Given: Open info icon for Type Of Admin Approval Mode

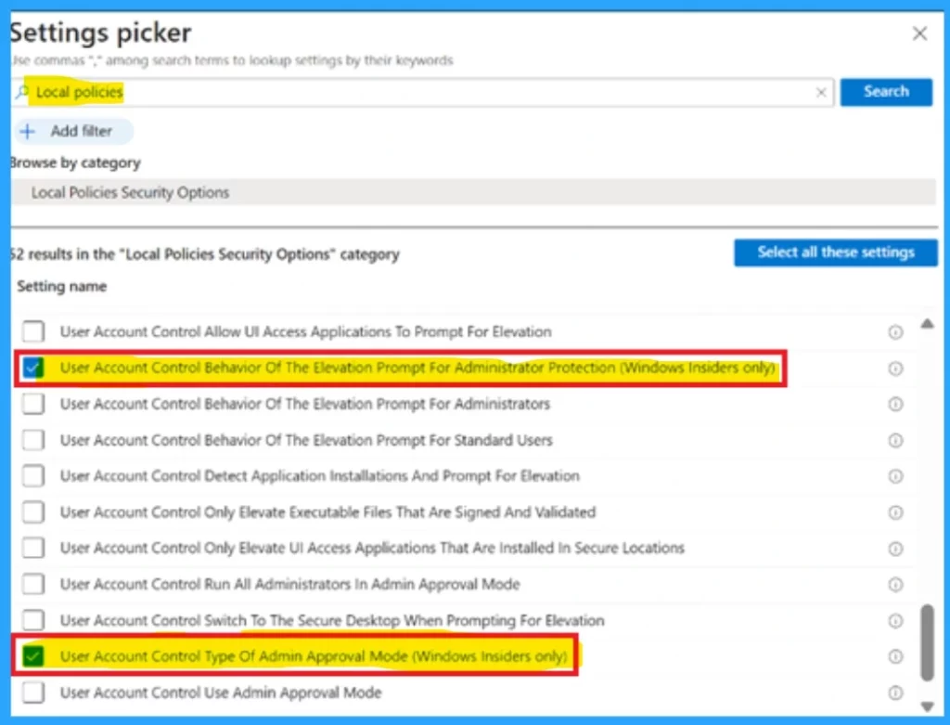Looking at the screenshot, I should click(895, 656).
